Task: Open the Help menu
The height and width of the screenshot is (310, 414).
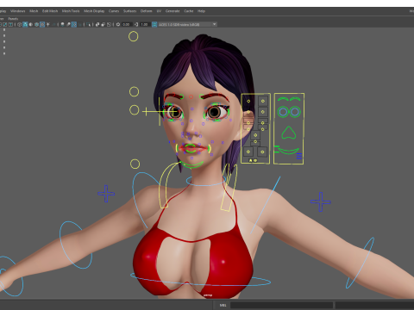Action: tap(201, 11)
